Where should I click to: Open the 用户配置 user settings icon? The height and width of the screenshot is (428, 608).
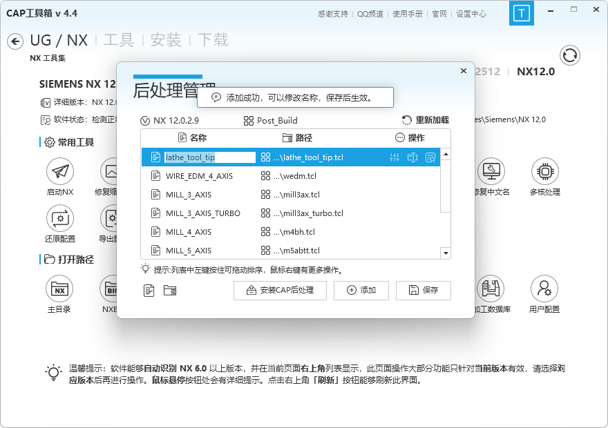(544, 289)
